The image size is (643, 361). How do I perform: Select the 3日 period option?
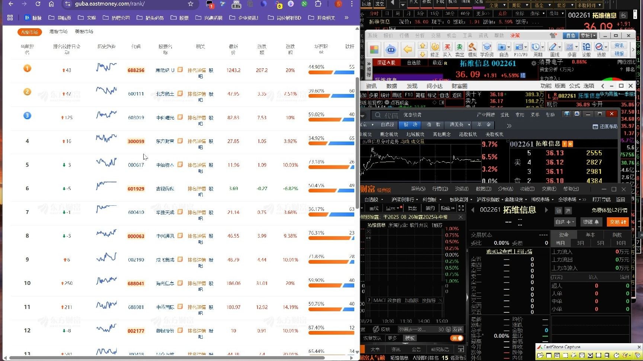(x=580, y=243)
